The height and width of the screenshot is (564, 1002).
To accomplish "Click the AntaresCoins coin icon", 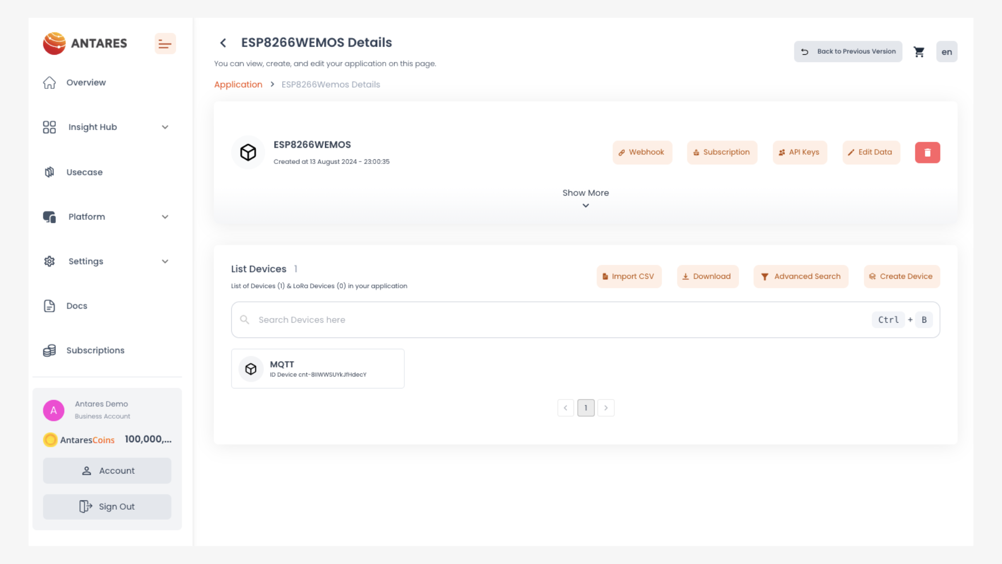I will 50,440.
